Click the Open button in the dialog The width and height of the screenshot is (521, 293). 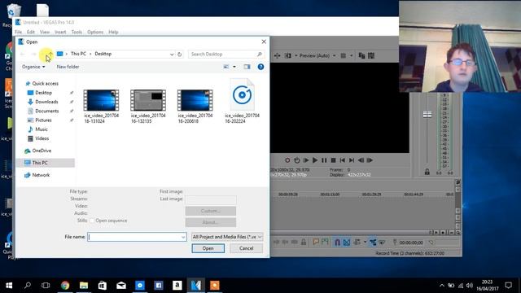(x=208, y=248)
